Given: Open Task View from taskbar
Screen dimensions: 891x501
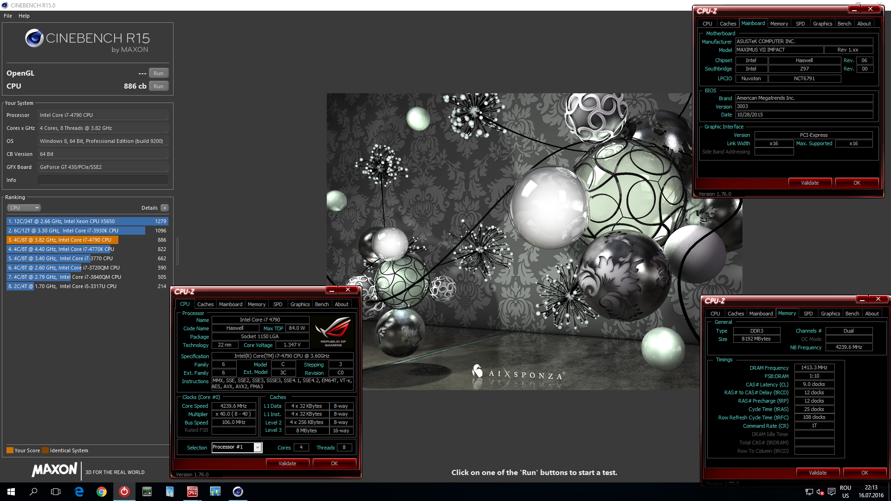Looking at the screenshot, I should pyautogui.click(x=56, y=492).
